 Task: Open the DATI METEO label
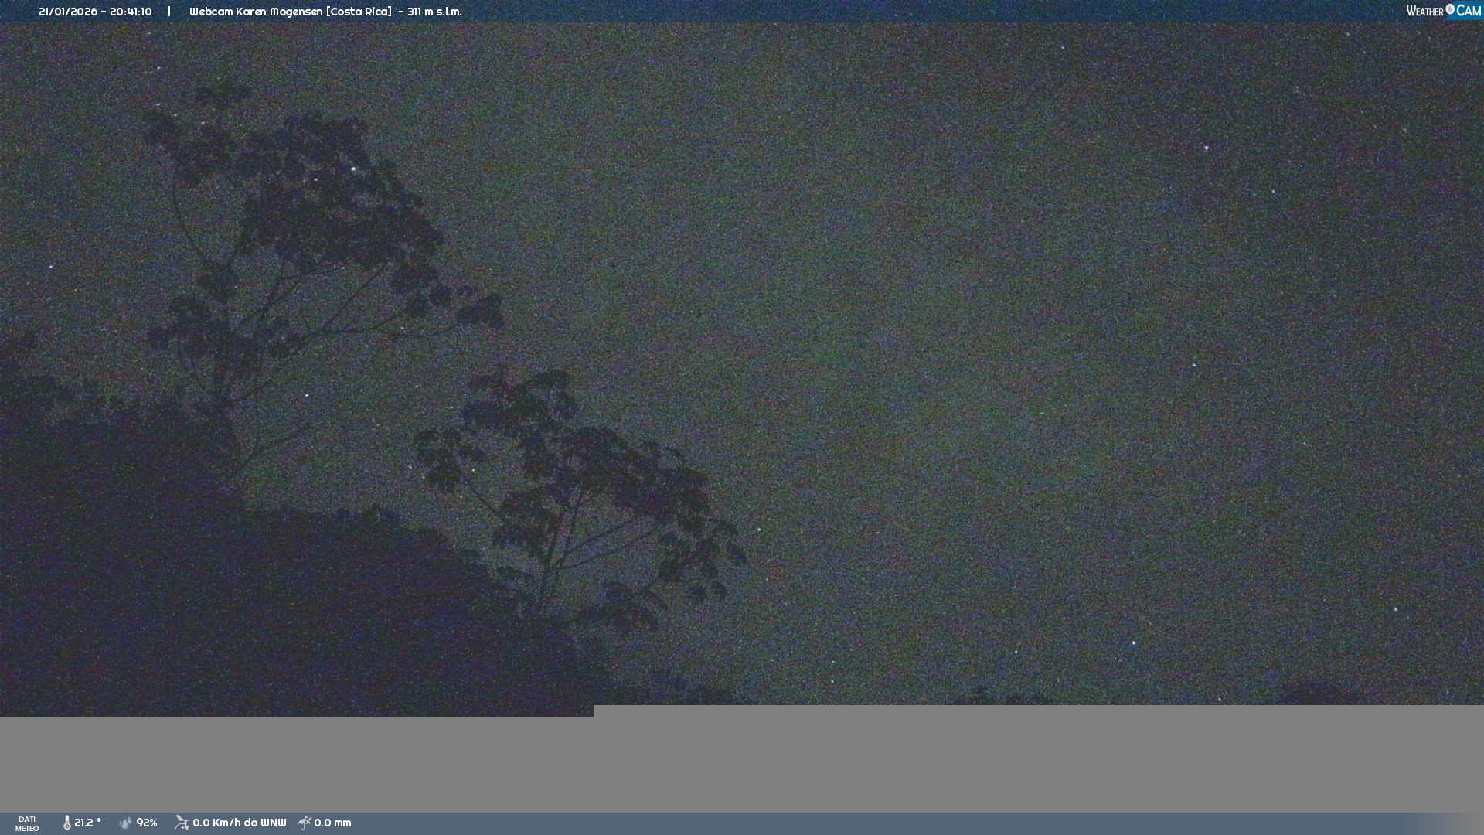[x=27, y=823]
